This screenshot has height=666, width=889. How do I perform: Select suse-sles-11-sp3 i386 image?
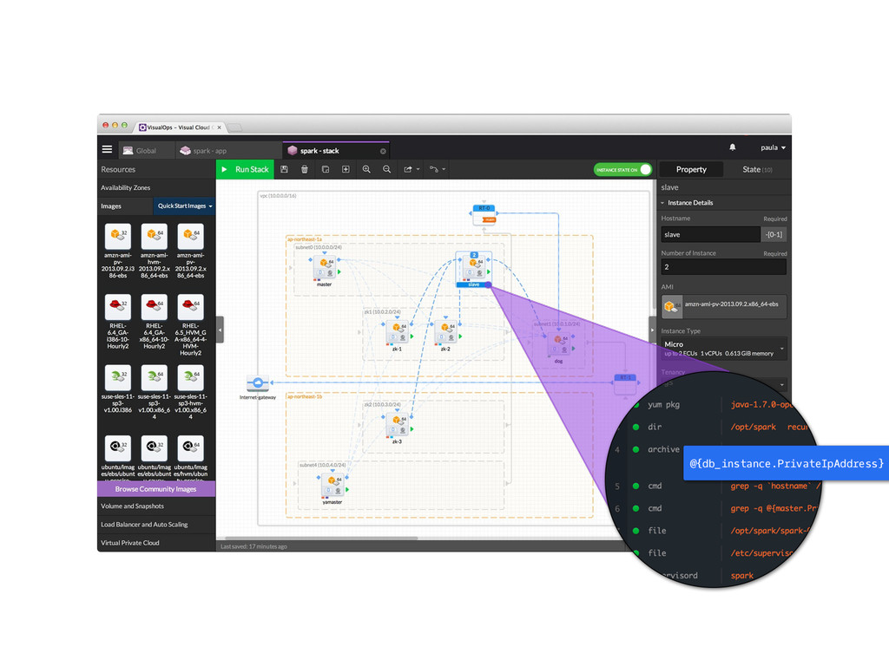coord(118,389)
